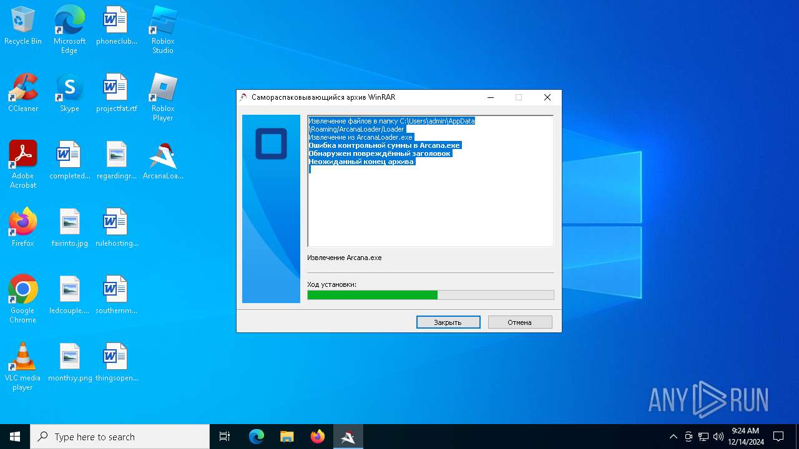Select the completed Word document icon
Screen dimensions: 799x449
[x=69, y=160]
